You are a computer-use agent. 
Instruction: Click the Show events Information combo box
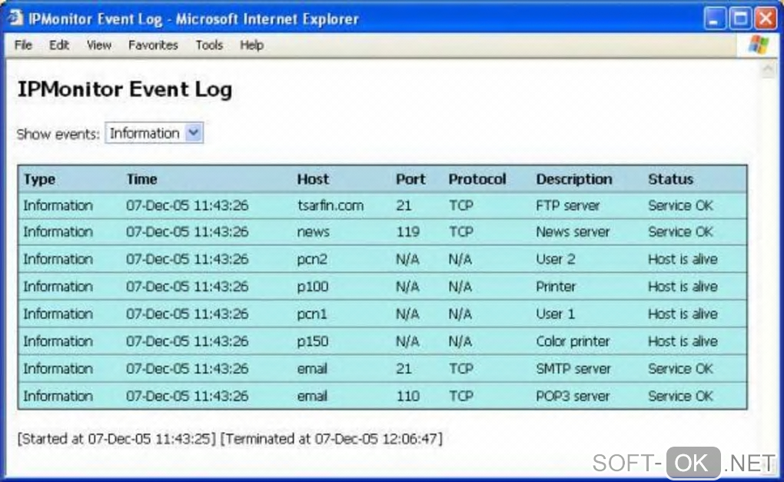click(154, 133)
